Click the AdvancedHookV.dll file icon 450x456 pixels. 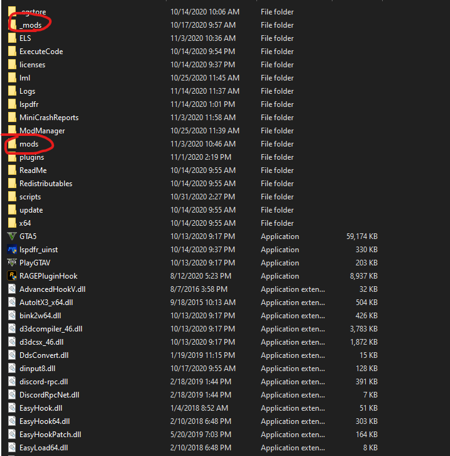(12, 289)
